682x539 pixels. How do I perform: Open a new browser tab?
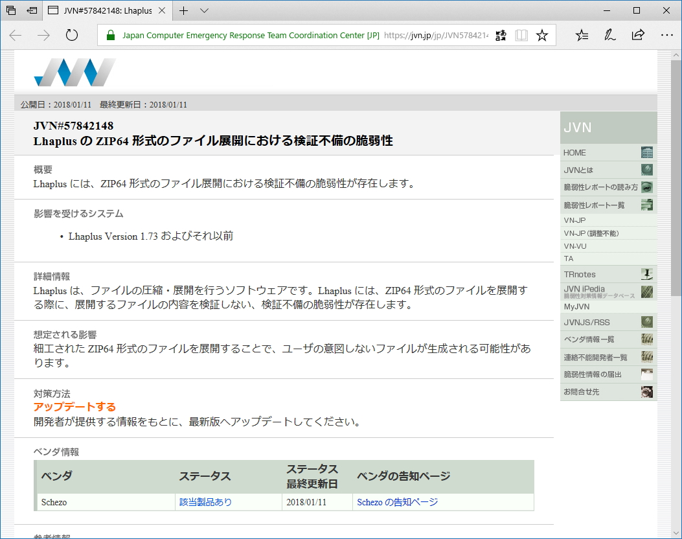click(x=183, y=11)
